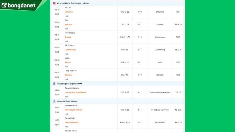Select the highlighted Croatia team link
235x132 pixels.
[68, 37]
